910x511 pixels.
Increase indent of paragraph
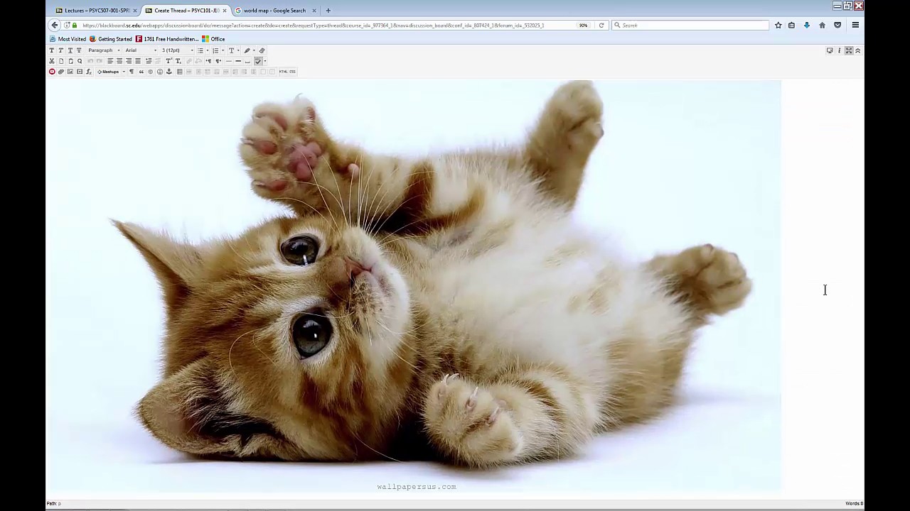point(148,61)
